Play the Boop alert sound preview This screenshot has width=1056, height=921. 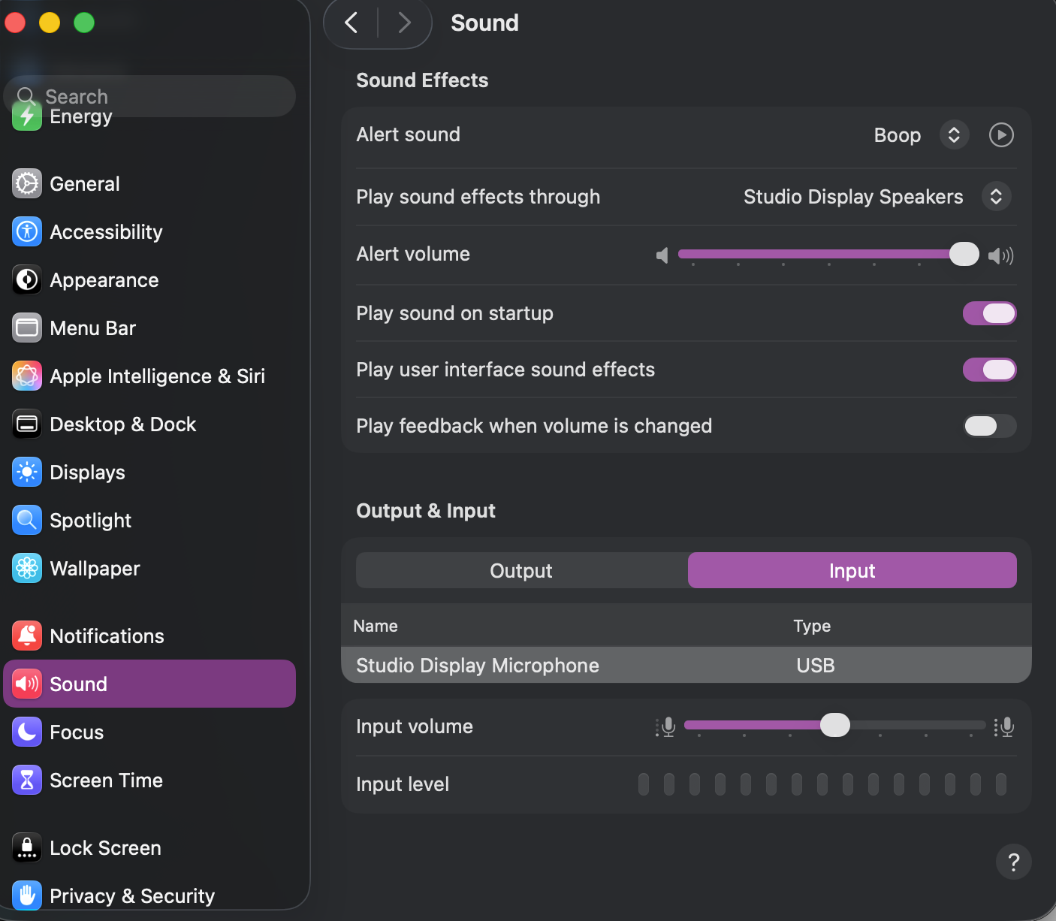click(x=1001, y=135)
